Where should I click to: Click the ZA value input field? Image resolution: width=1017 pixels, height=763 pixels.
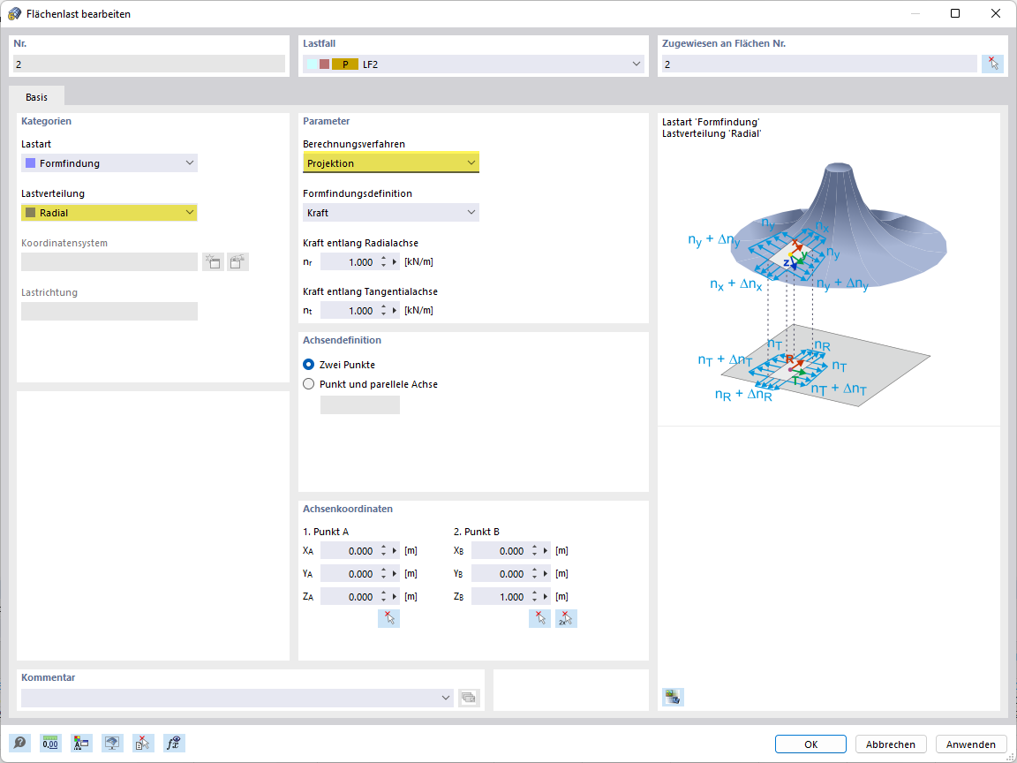tap(349, 597)
